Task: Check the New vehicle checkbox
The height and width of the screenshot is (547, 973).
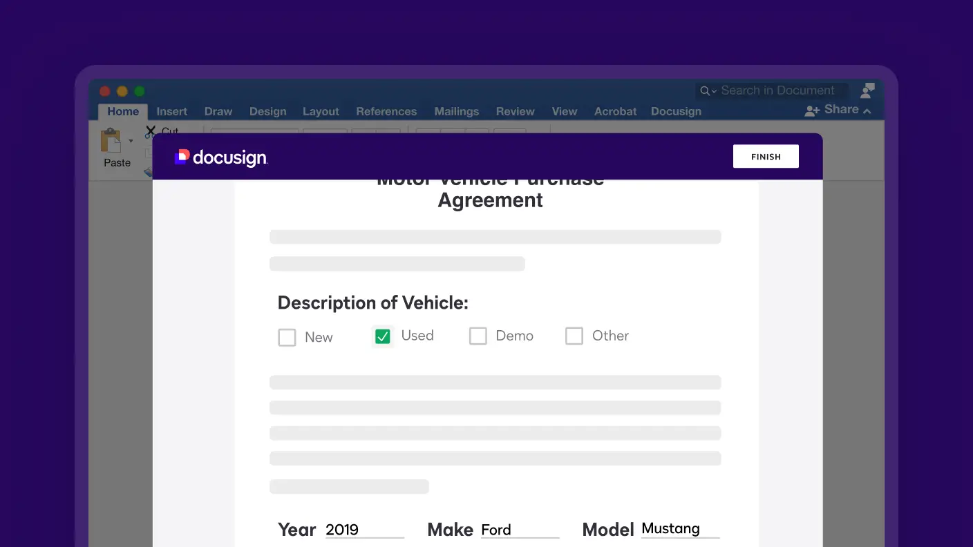Action: click(287, 337)
